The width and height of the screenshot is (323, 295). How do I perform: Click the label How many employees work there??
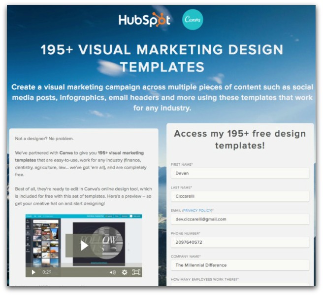click(x=205, y=279)
